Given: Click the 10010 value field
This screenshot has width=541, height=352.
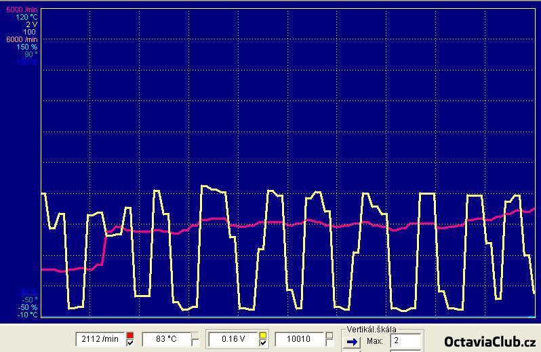Looking at the screenshot, I should [298, 338].
